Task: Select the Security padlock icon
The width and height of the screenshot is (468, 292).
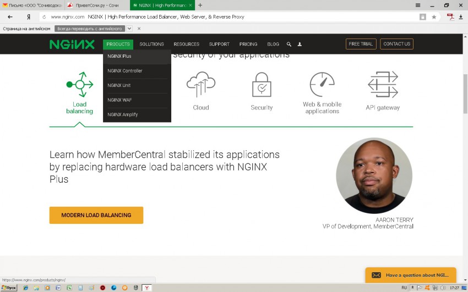Action: click(x=262, y=85)
